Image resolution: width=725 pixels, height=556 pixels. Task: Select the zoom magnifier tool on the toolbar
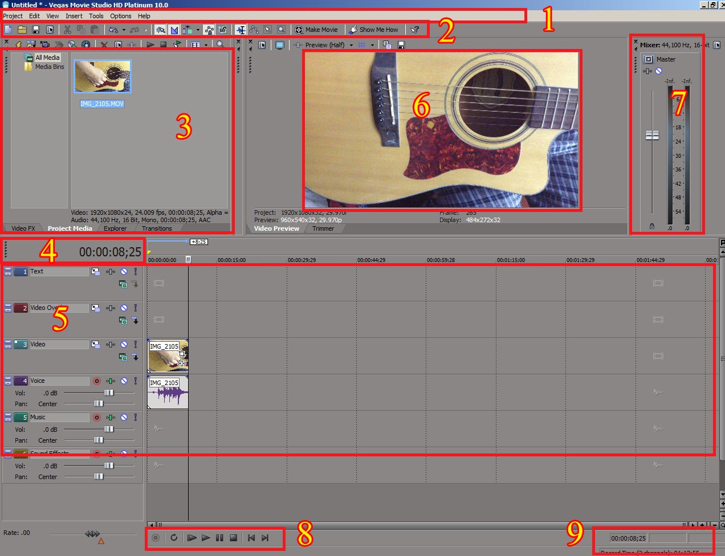click(x=281, y=30)
